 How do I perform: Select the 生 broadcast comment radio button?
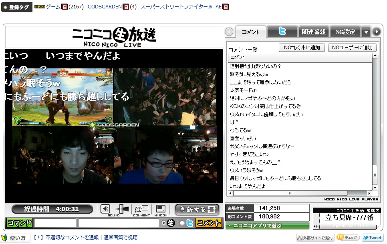point(163,223)
